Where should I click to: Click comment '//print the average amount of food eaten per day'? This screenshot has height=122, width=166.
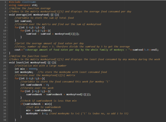coord(49,43)
